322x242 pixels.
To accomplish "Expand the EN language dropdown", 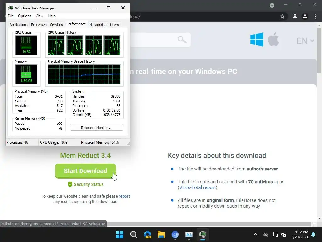I will click(x=305, y=41).
